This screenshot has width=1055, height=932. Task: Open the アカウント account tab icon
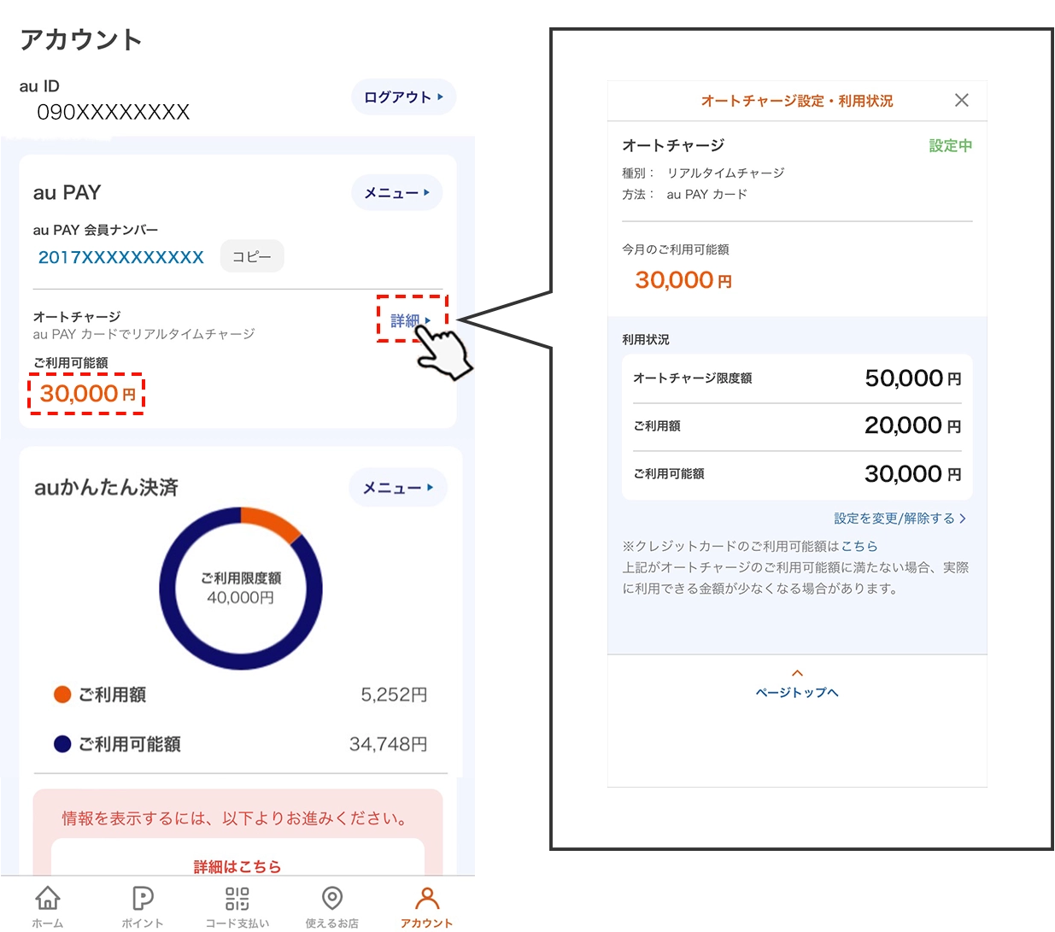(426, 898)
